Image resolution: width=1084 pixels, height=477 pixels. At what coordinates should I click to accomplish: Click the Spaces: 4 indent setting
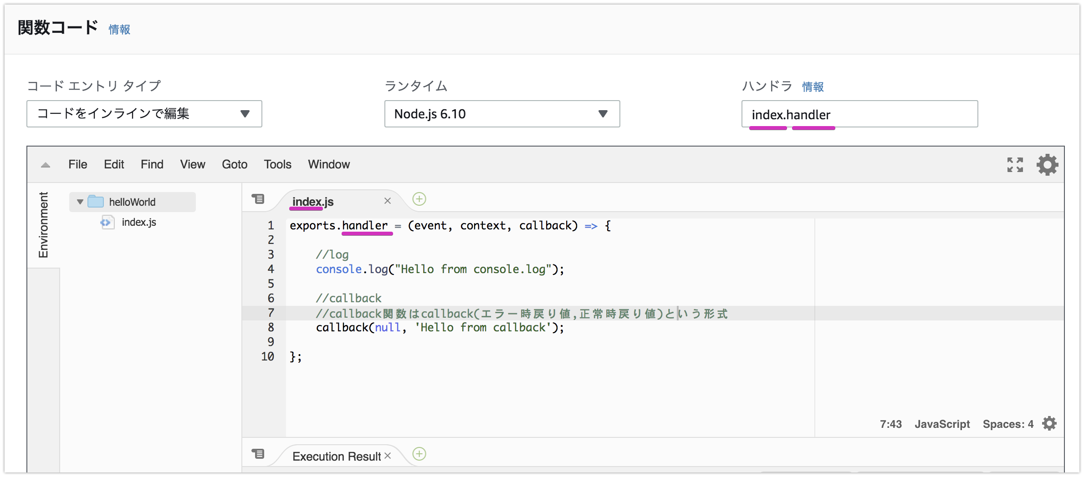(1007, 424)
